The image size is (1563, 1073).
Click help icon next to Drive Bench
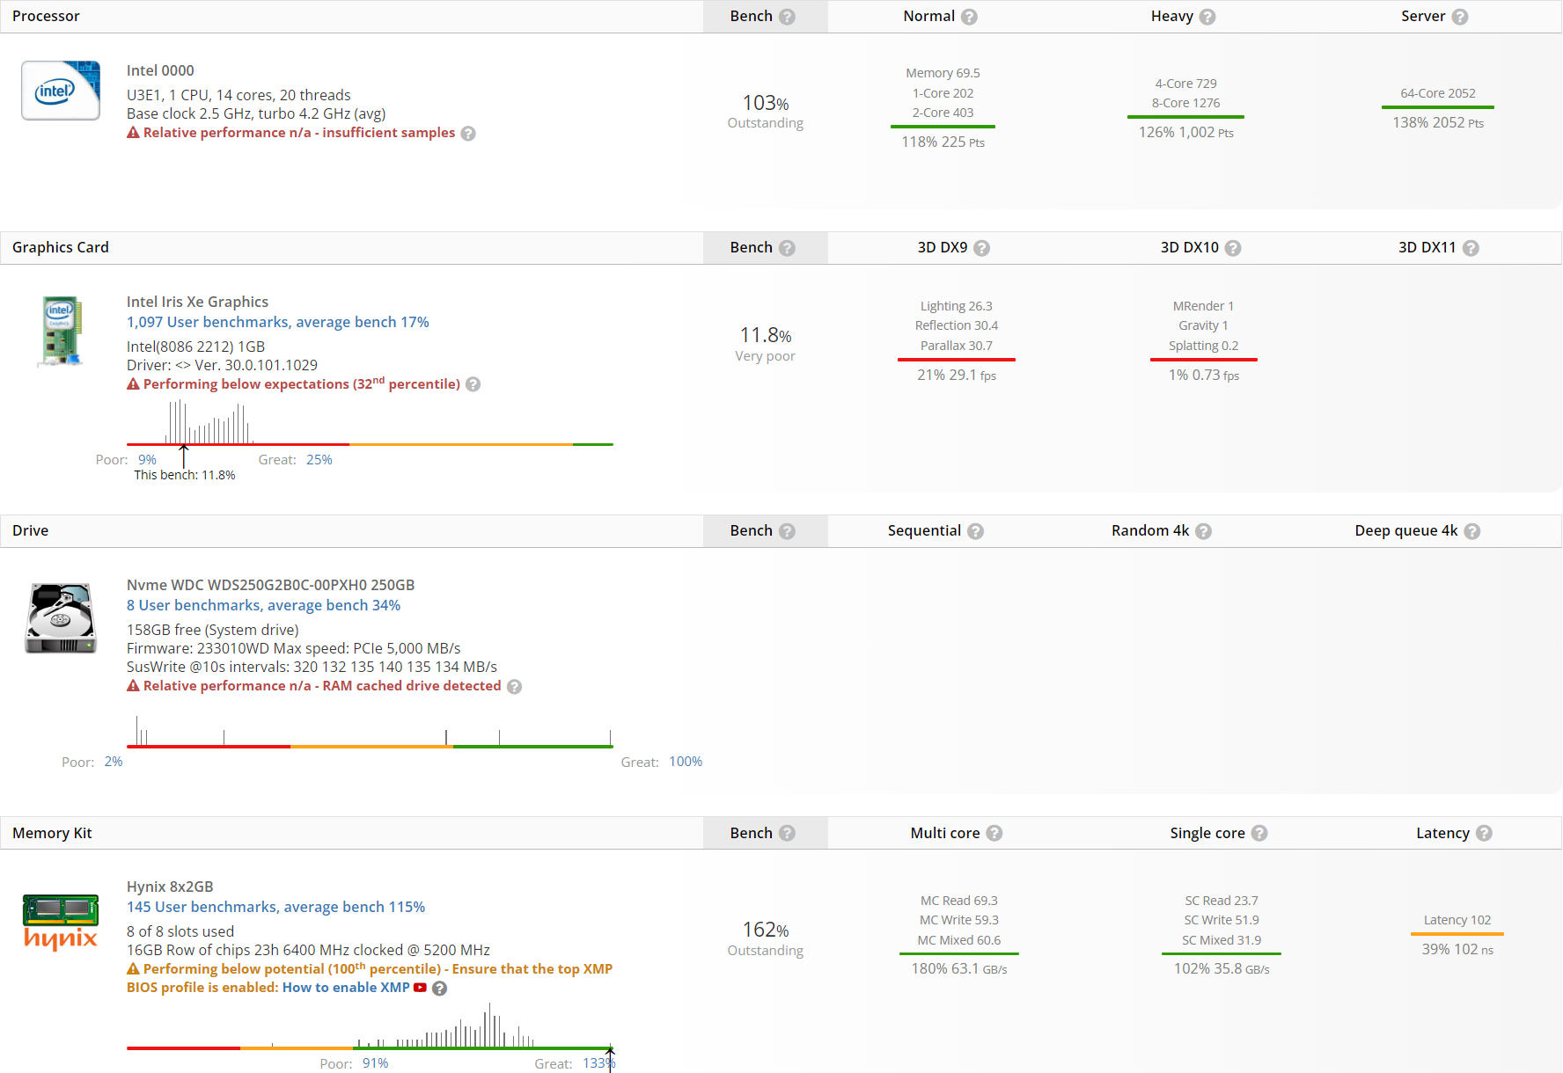pos(787,531)
